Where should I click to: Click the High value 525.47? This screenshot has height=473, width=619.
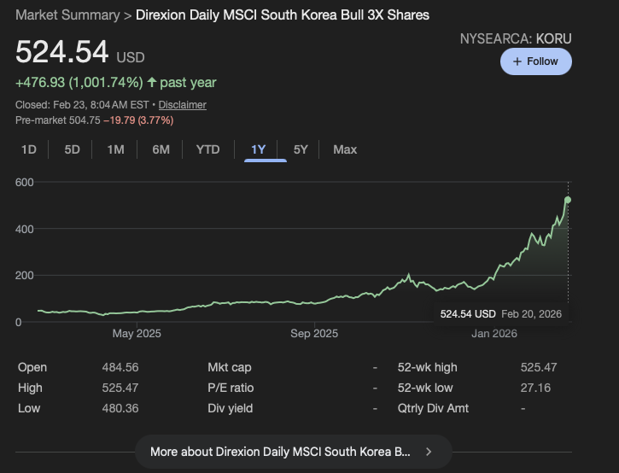[x=120, y=388]
